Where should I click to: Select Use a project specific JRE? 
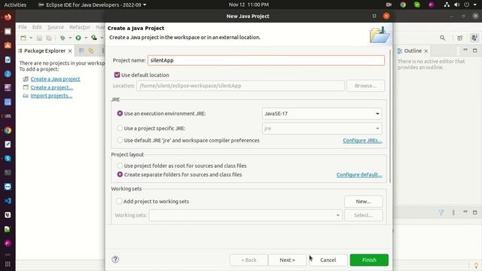point(120,128)
